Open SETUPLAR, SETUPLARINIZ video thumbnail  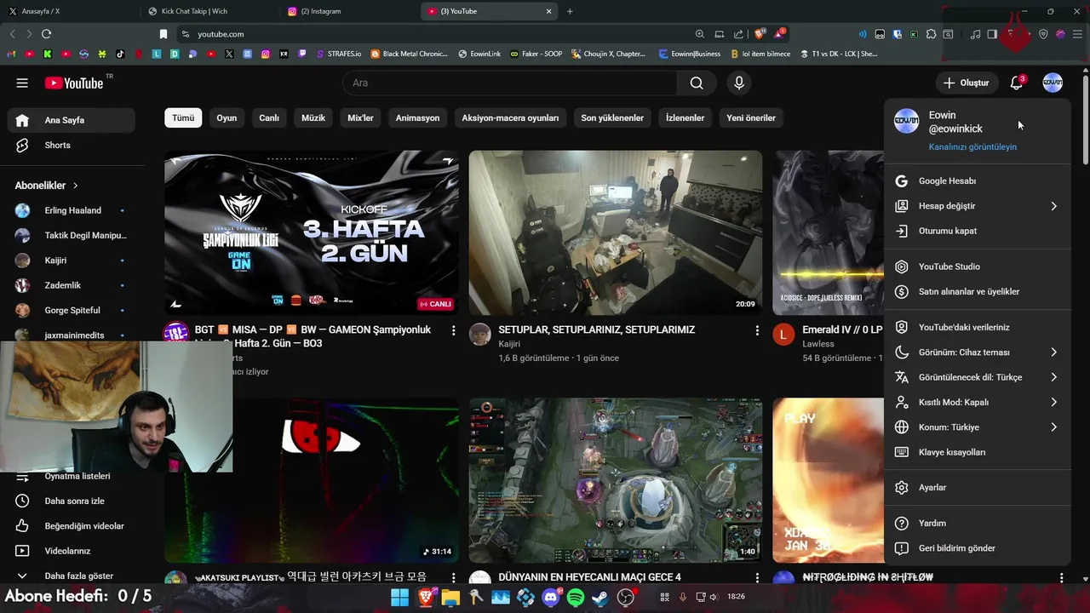tap(616, 232)
